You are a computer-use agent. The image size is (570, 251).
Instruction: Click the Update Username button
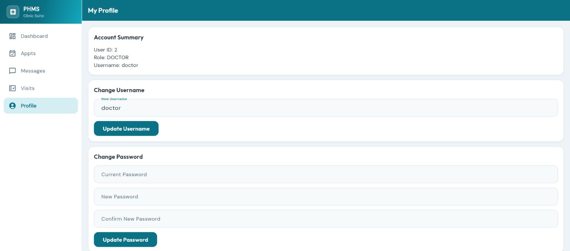pyautogui.click(x=126, y=128)
